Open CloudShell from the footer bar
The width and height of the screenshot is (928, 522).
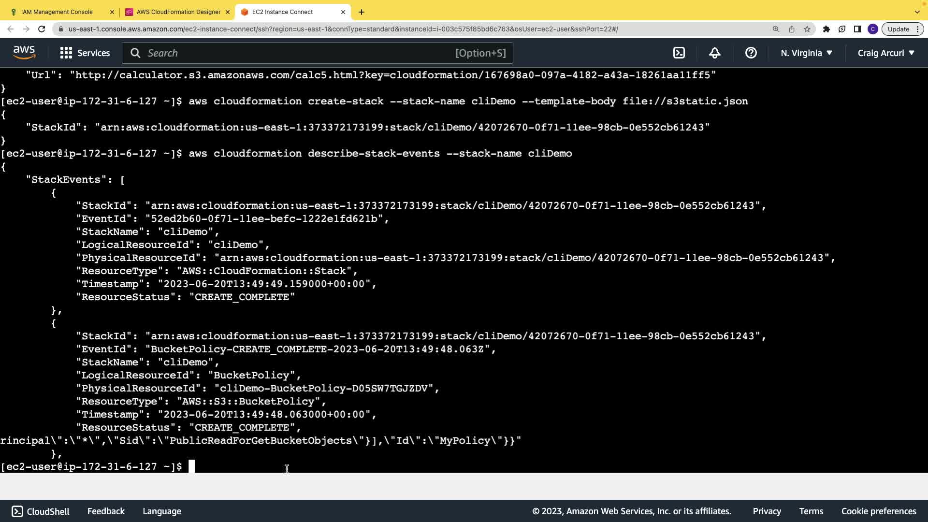(x=41, y=511)
